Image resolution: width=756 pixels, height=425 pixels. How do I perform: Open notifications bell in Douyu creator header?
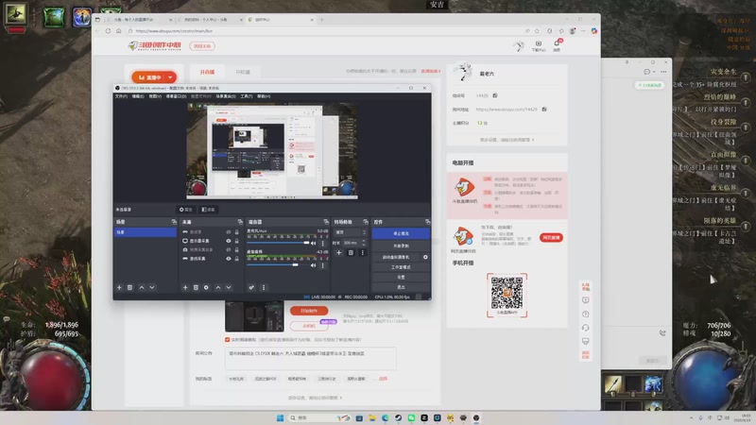pos(557,44)
